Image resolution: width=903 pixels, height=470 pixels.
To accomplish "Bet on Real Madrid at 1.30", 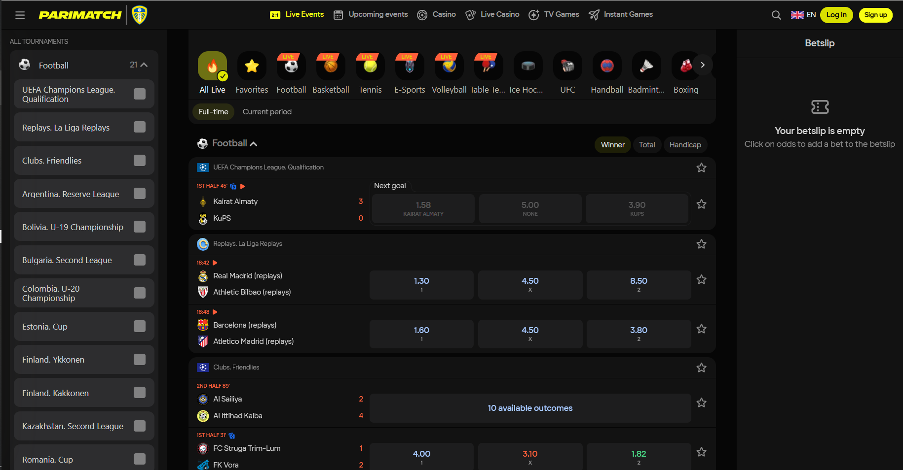I will tap(421, 285).
